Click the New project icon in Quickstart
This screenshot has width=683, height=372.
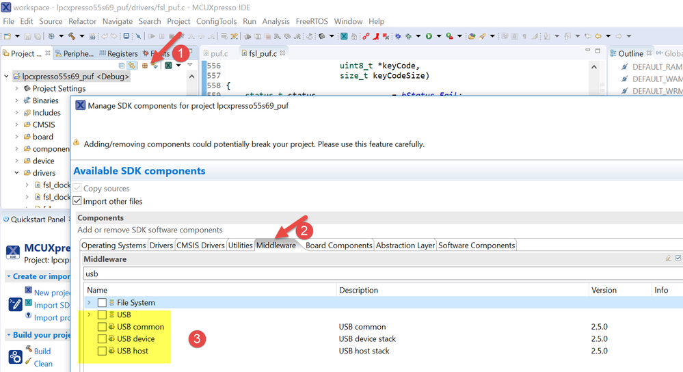point(28,290)
